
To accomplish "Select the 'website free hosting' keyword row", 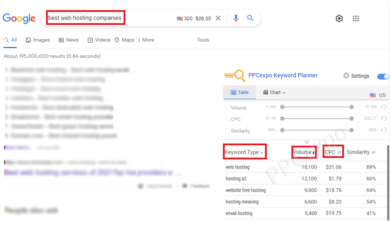I will coord(306,190).
